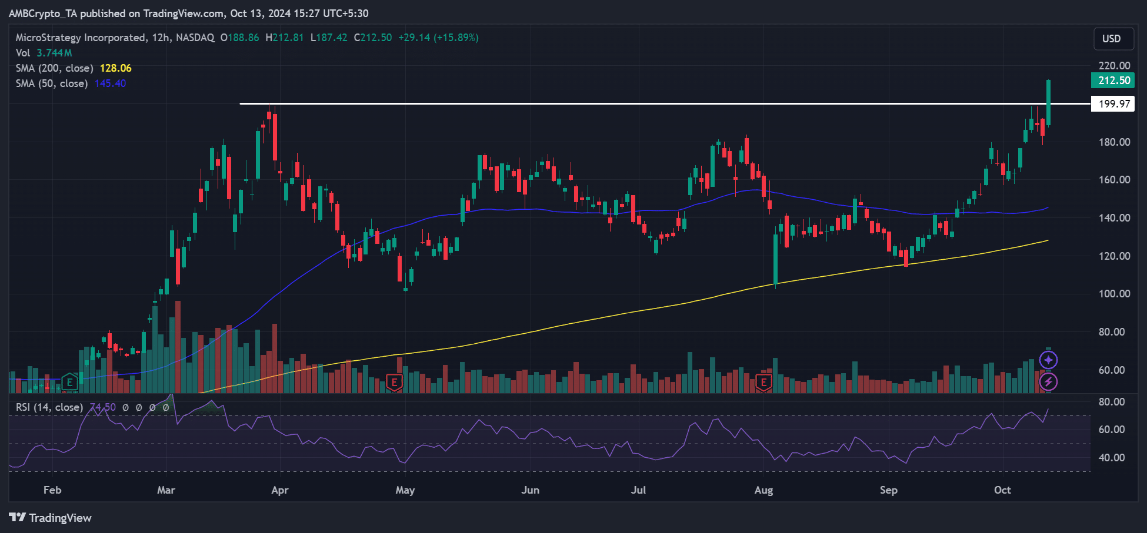This screenshot has width=1147, height=533.
Task: Click the 74.50 RSI value
Action: click(102, 407)
